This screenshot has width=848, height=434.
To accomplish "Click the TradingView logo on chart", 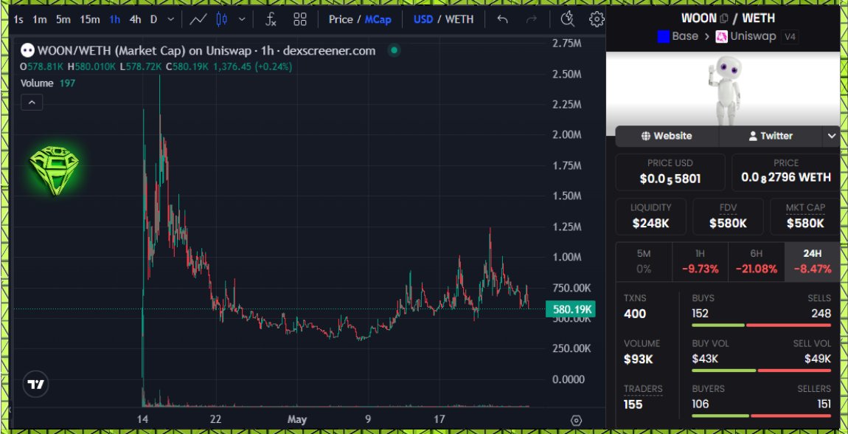I will [x=35, y=385].
